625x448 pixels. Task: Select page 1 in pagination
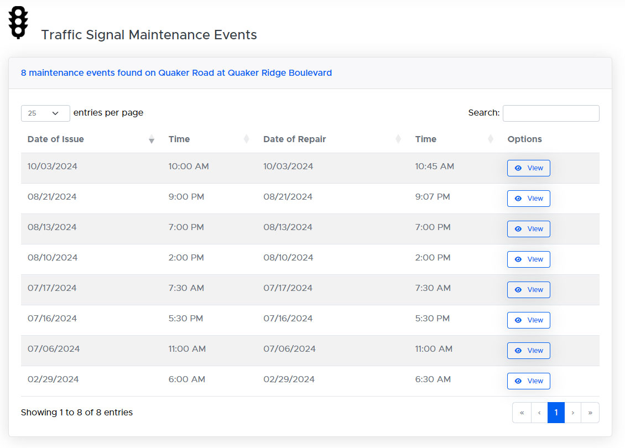[x=556, y=413]
